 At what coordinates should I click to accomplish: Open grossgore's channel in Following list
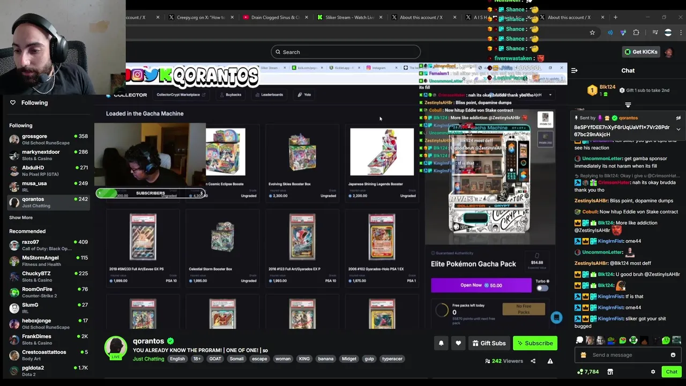48,139
